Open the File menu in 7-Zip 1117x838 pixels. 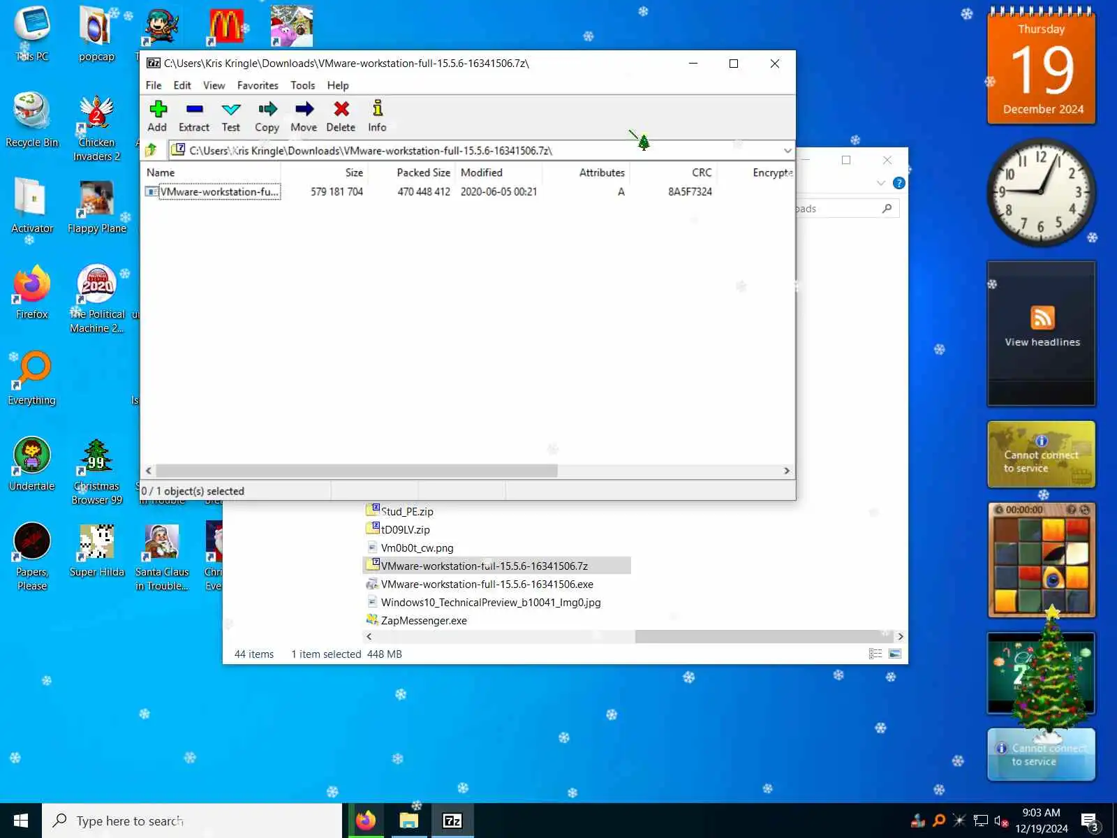(154, 85)
